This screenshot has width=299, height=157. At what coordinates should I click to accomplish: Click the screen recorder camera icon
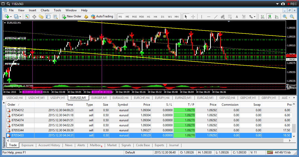coord(283,4)
